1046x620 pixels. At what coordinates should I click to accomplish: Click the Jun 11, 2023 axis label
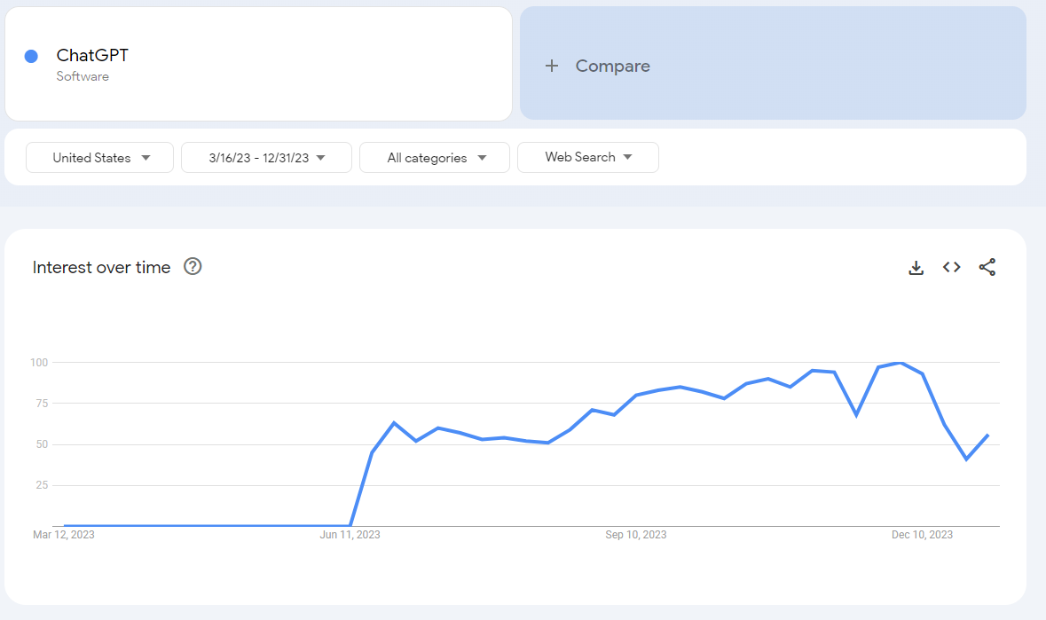tap(350, 535)
